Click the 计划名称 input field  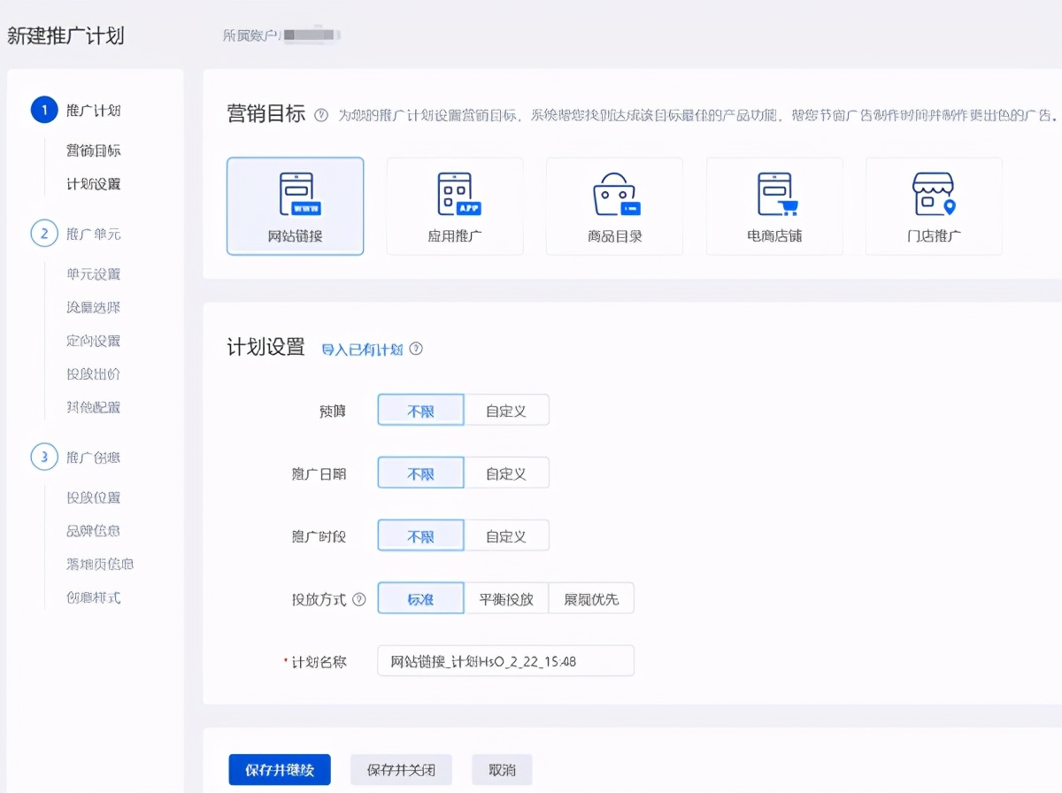[504, 660]
